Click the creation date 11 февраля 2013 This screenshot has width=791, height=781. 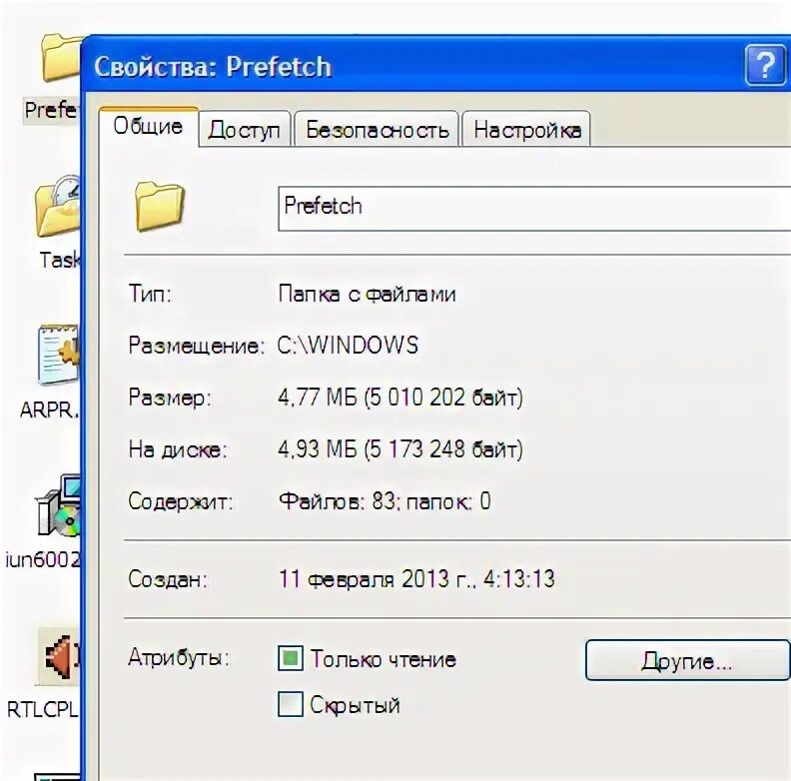coord(416,579)
